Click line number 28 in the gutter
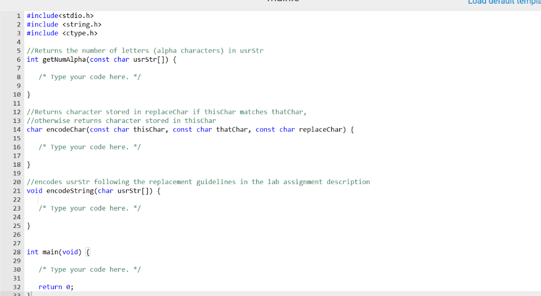The image size is (541, 296). 17,252
